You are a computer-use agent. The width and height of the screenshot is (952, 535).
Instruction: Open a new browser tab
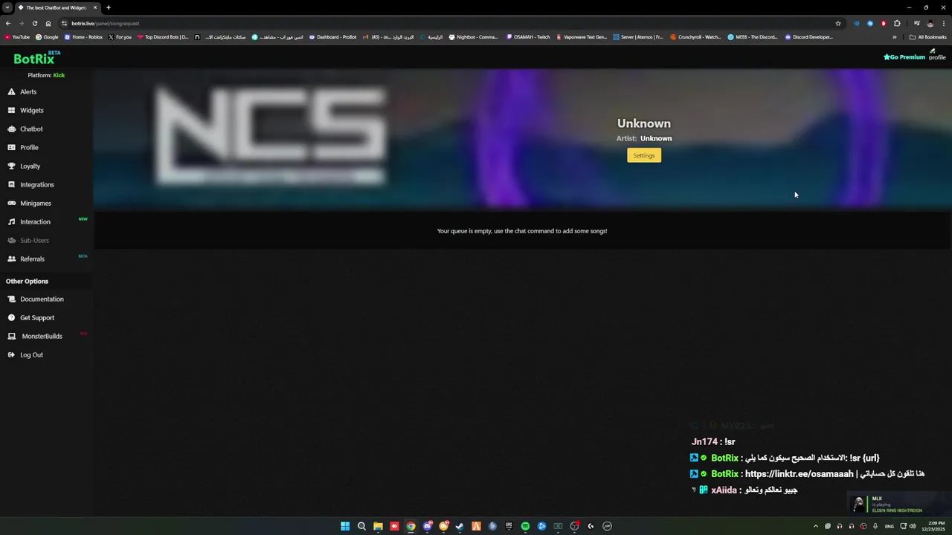click(x=108, y=7)
